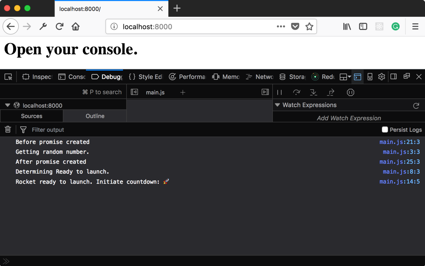The image size is (425, 266).
Task: Open Style Editor tab
Action: [x=146, y=77]
